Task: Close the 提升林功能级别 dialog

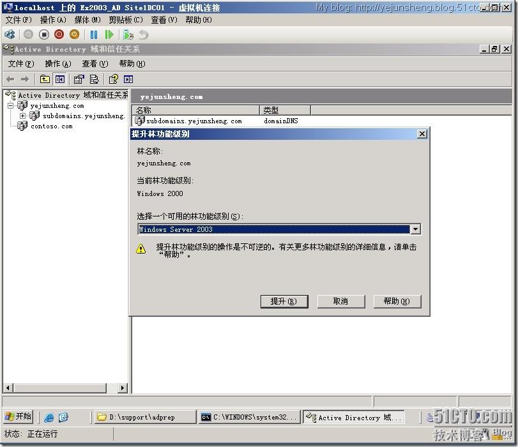Action: 422,134
